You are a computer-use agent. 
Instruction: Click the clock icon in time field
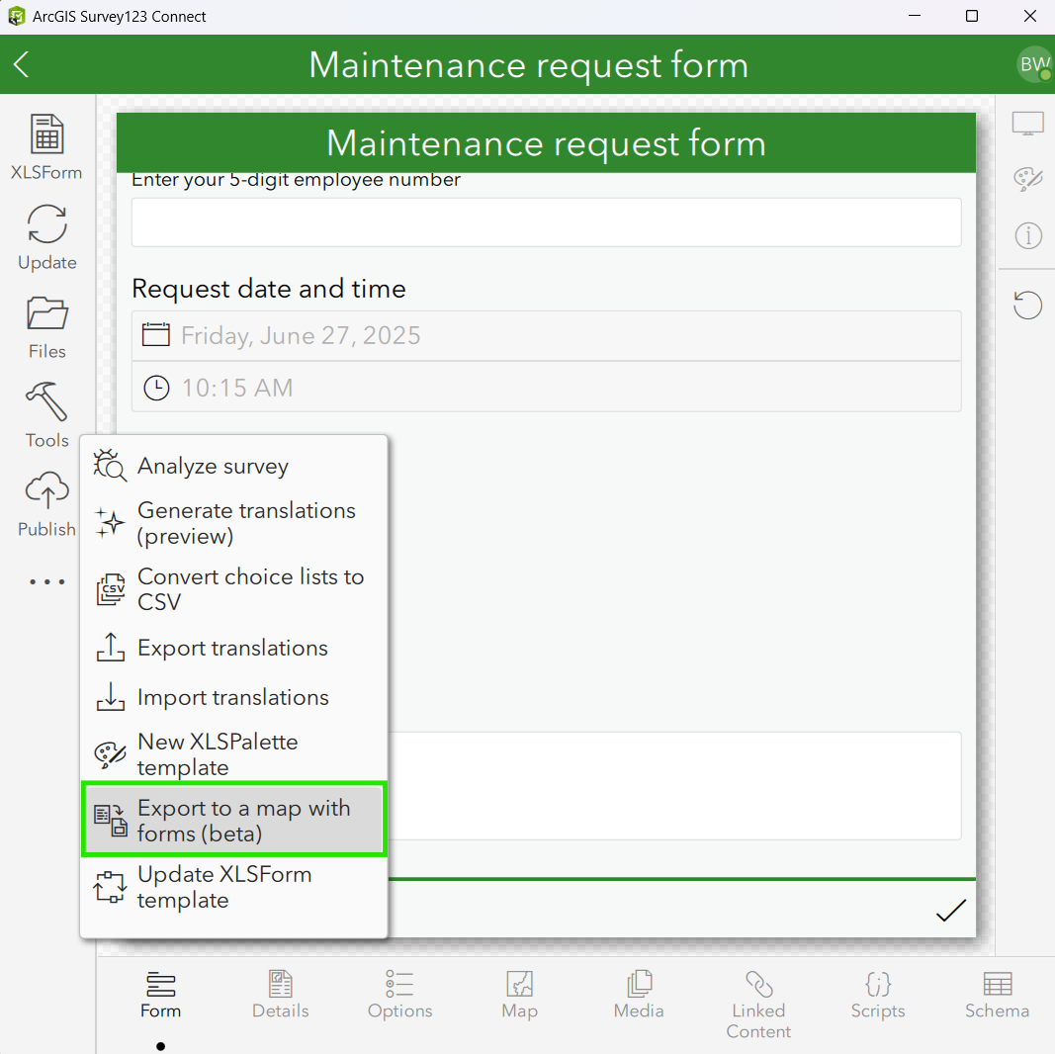pyautogui.click(x=156, y=388)
